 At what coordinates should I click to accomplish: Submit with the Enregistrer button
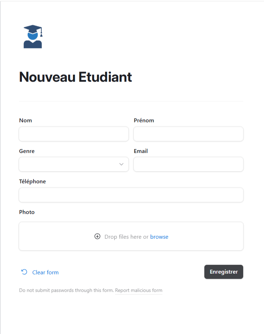click(x=224, y=272)
